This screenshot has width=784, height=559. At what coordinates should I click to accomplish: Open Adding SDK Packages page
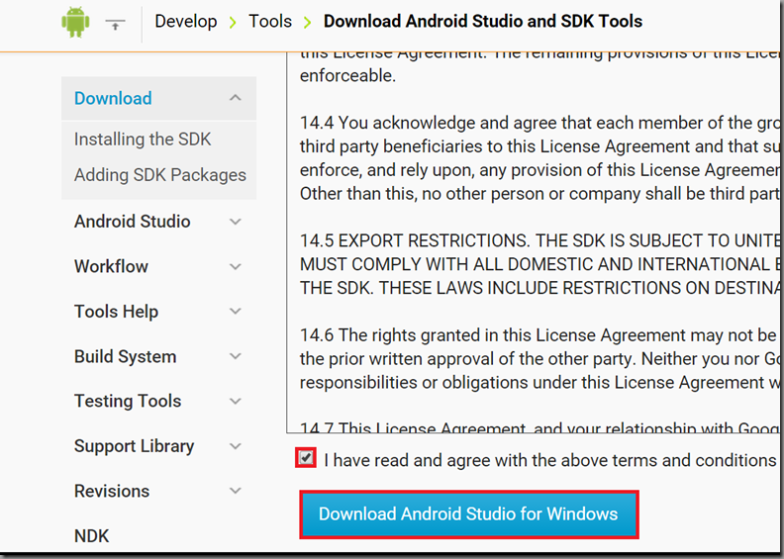160,175
